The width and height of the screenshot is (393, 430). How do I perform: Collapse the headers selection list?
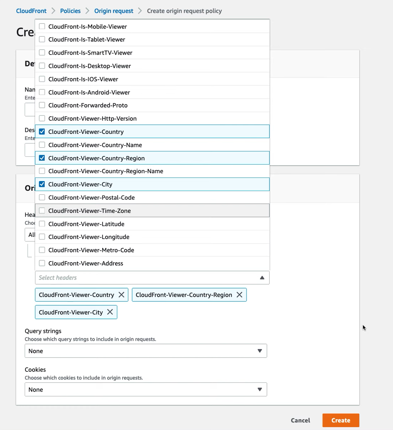pyautogui.click(x=262, y=277)
